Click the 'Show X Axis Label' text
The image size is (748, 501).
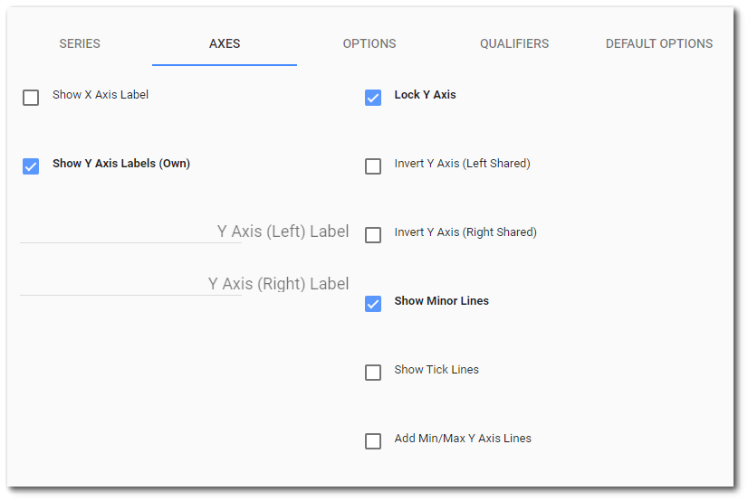[x=101, y=95]
